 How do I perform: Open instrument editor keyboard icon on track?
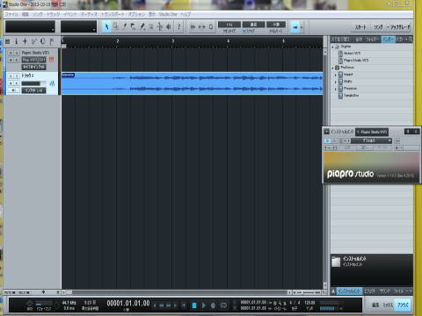pyautogui.click(x=52, y=60)
